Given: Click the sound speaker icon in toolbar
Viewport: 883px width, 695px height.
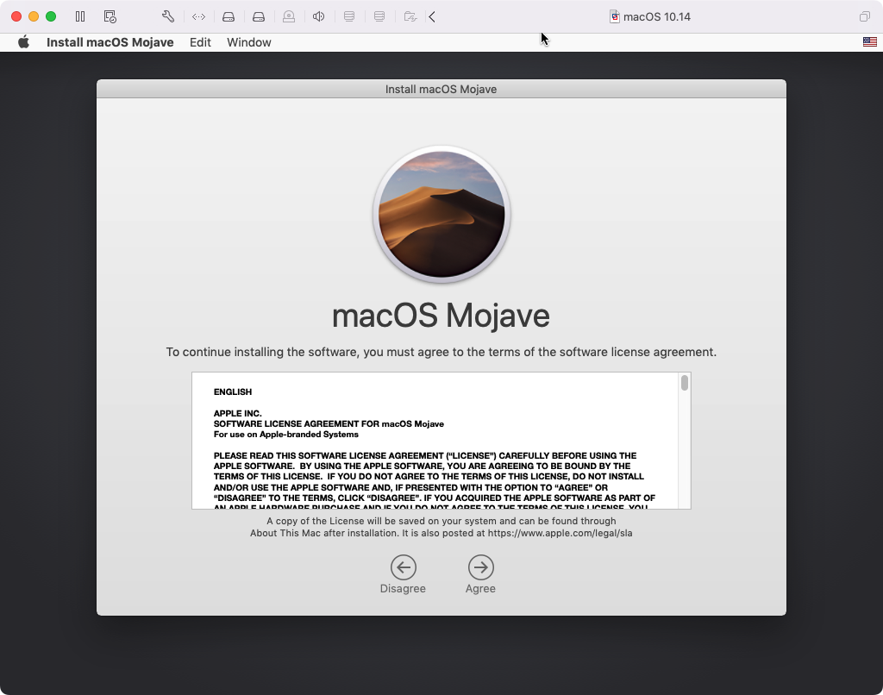Looking at the screenshot, I should (319, 16).
